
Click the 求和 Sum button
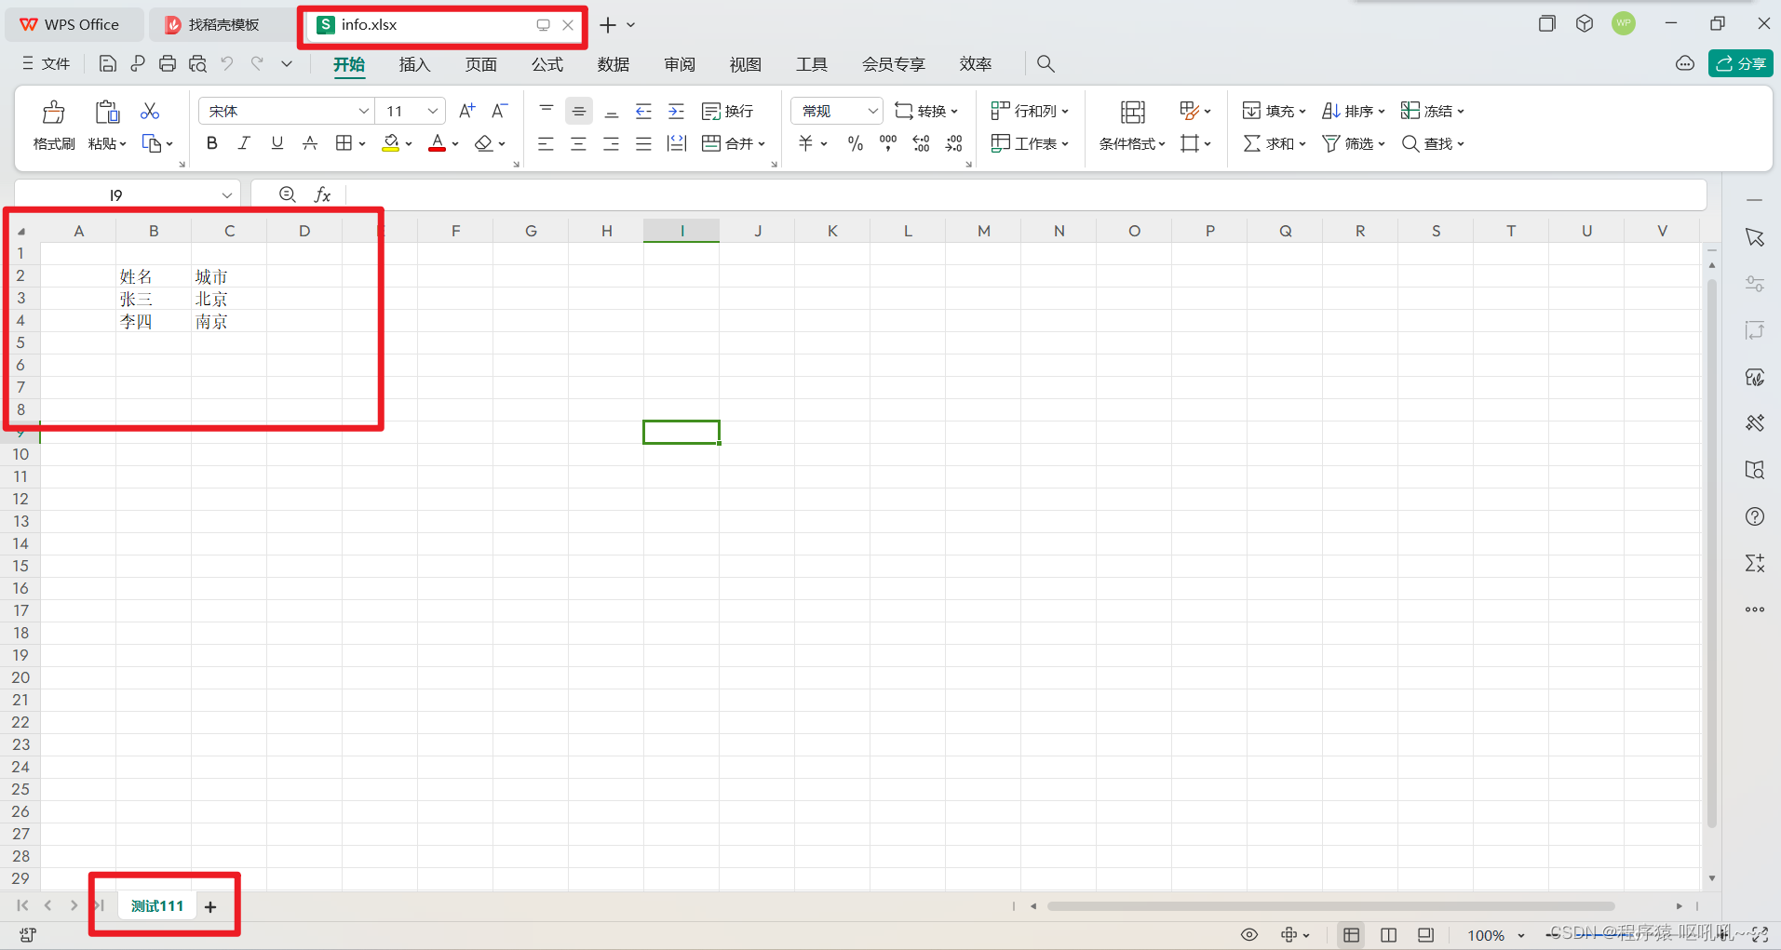pyautogui.click(x=1275, y=143)
